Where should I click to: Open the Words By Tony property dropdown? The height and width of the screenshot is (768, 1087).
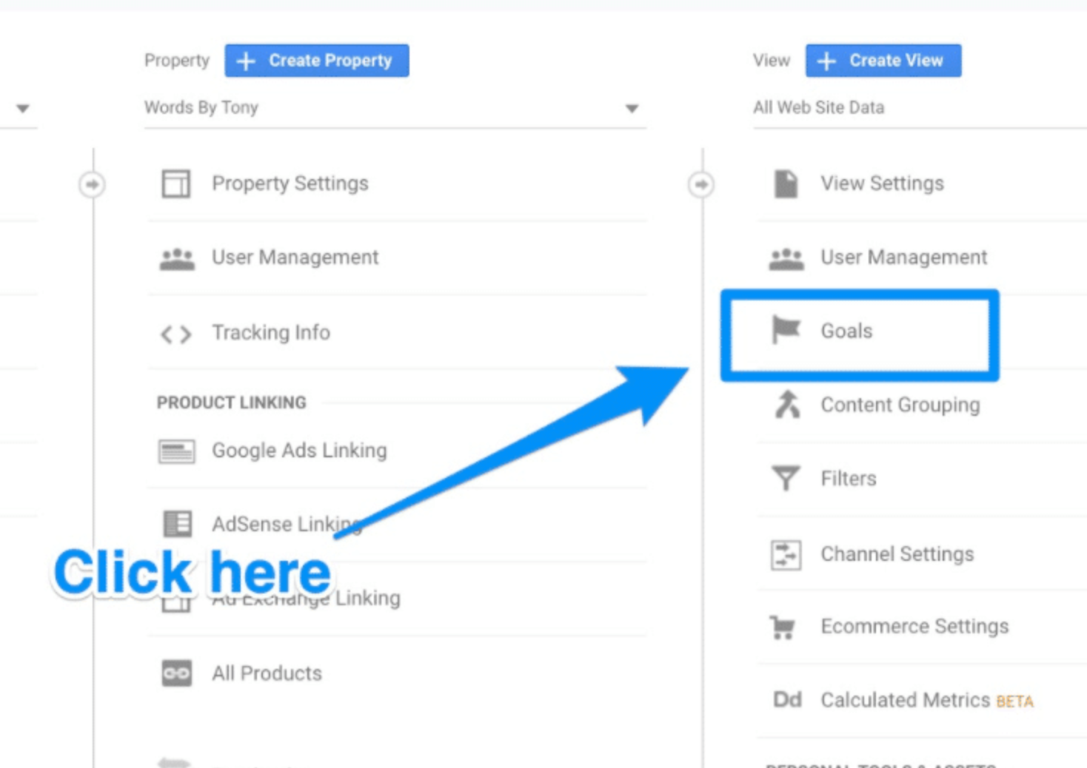395,108
